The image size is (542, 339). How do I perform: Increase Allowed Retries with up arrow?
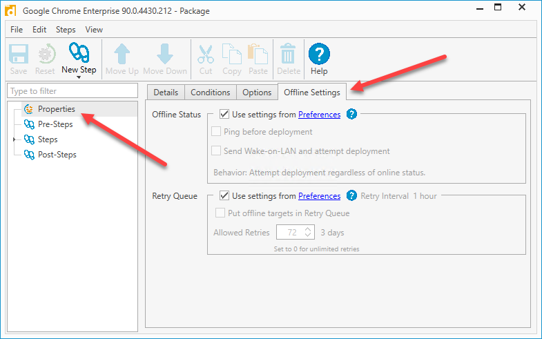tap(308, 229)
